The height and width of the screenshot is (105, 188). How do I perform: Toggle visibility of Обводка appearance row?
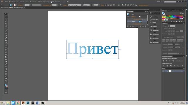(x=128, y=17)
